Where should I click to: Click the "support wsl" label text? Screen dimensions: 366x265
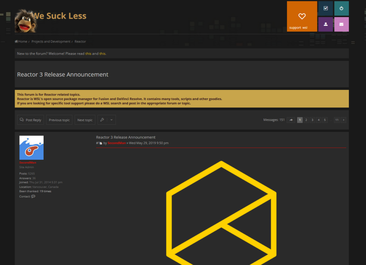pos(298,28)
